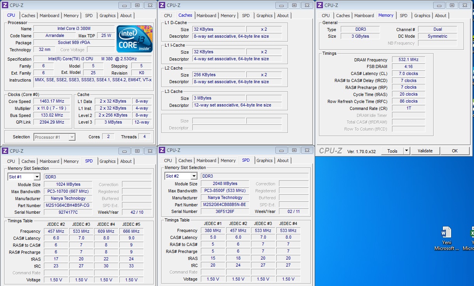Open Mainboard tab in the Memory window
The image size is (474, 286).
coord(364,16)
